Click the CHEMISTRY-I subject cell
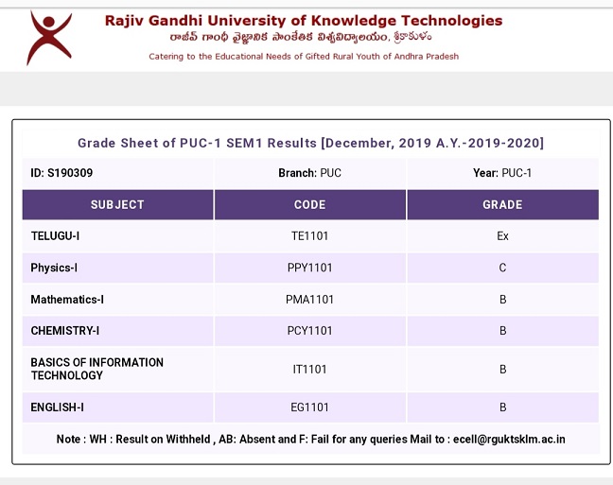Screen dimensions: 613x485 (117, 331)
